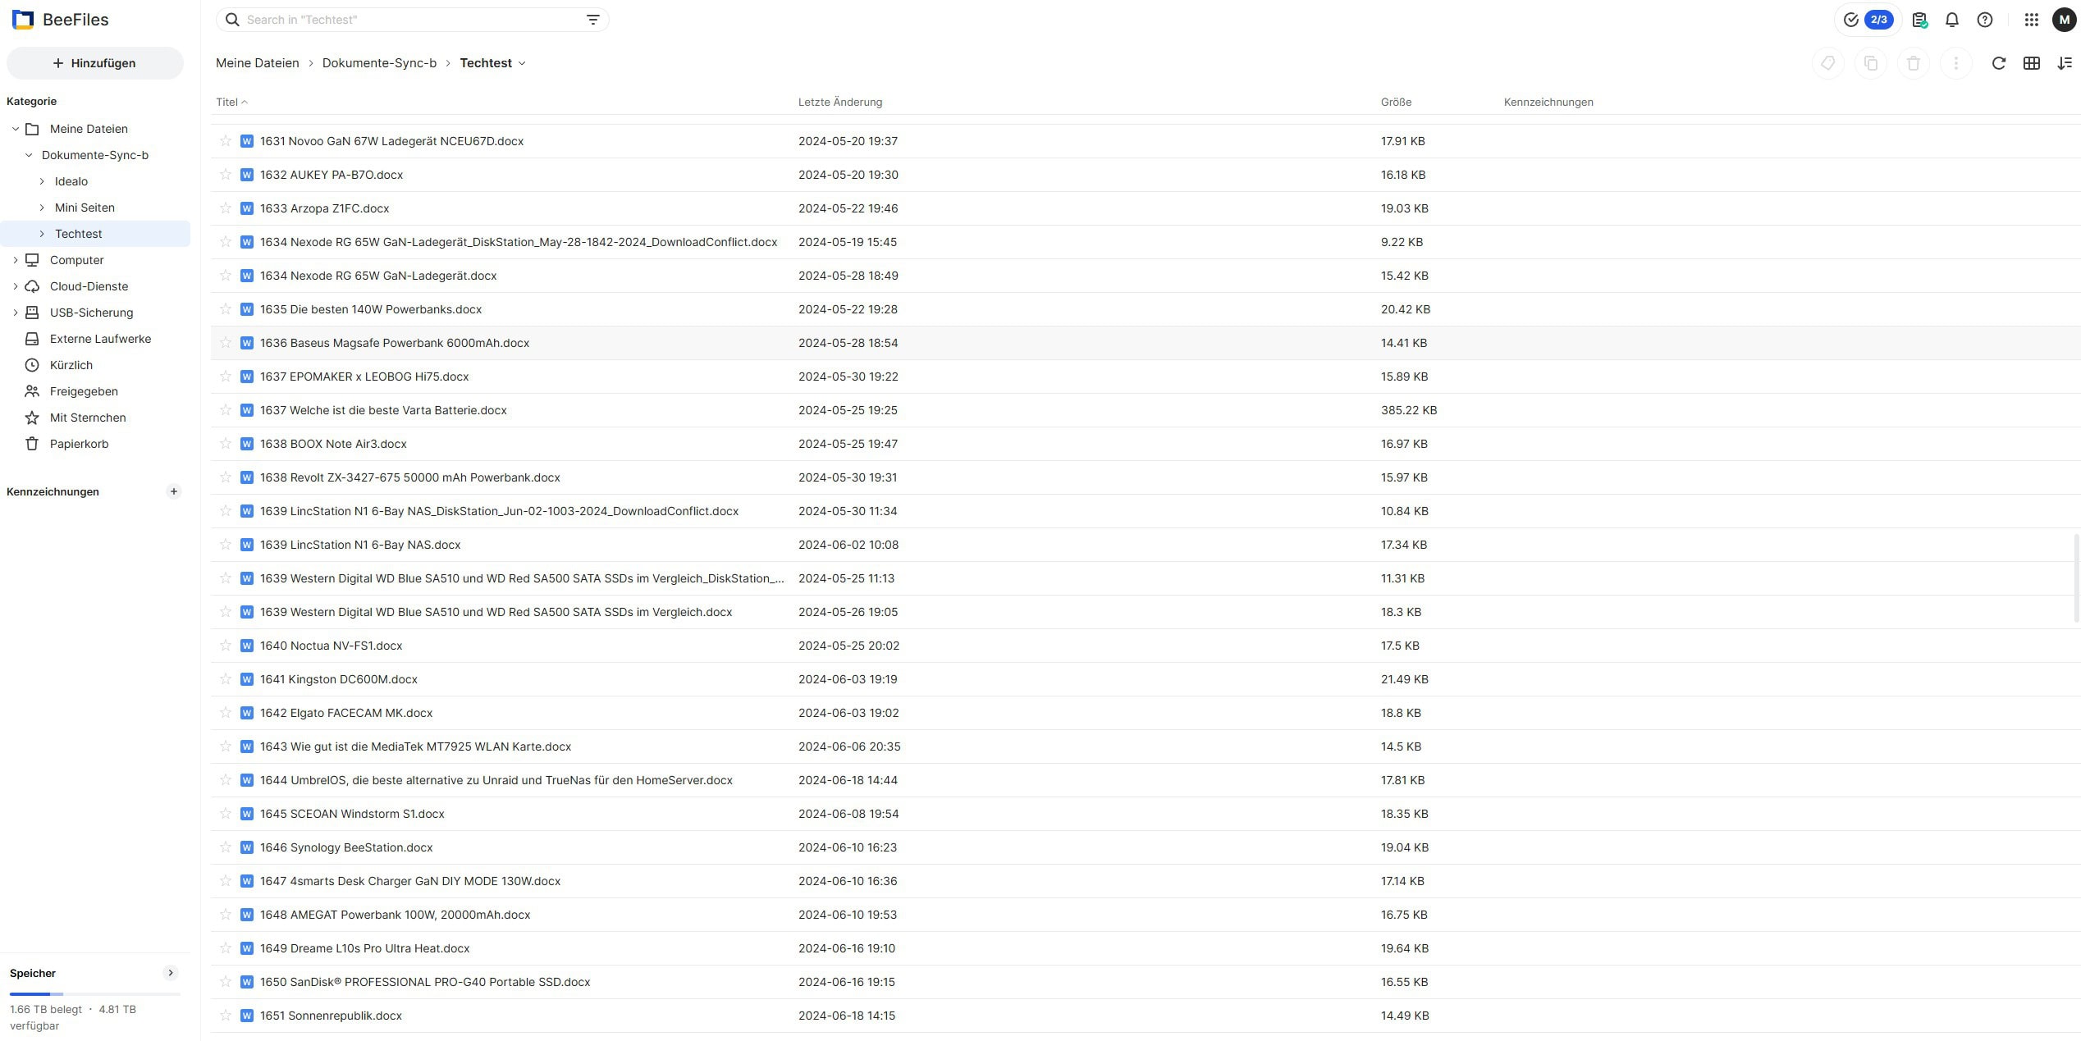The image size is (2090, 1041).
Task: Click the search field in Techtest
Action: point(412,20)
